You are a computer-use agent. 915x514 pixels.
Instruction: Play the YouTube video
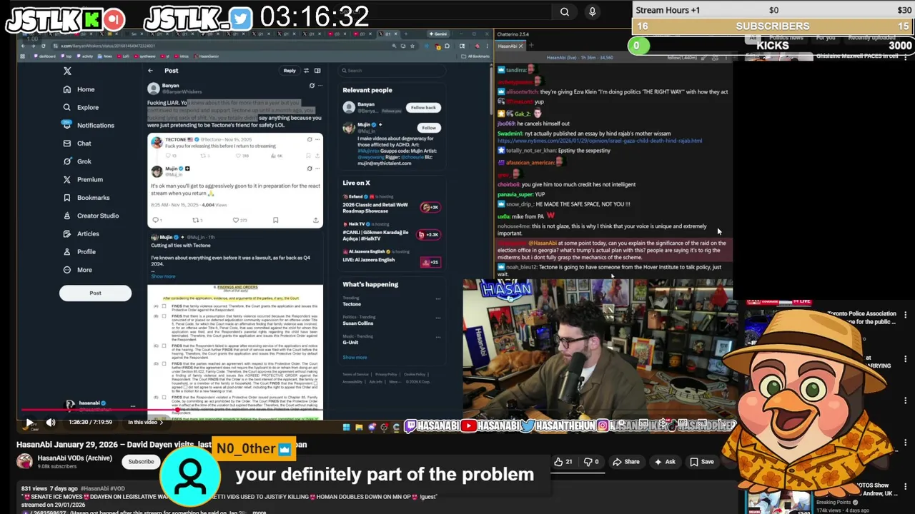click(x=29, y=422)
